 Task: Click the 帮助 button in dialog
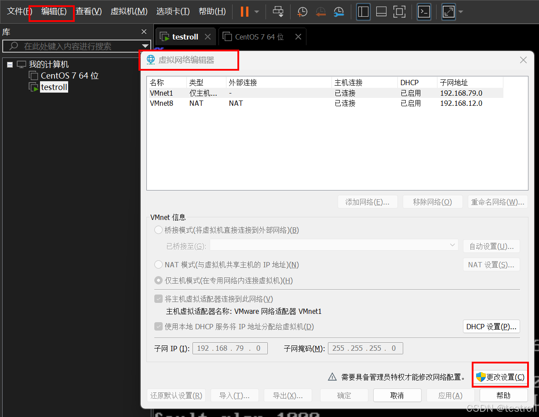pos(504,395)
